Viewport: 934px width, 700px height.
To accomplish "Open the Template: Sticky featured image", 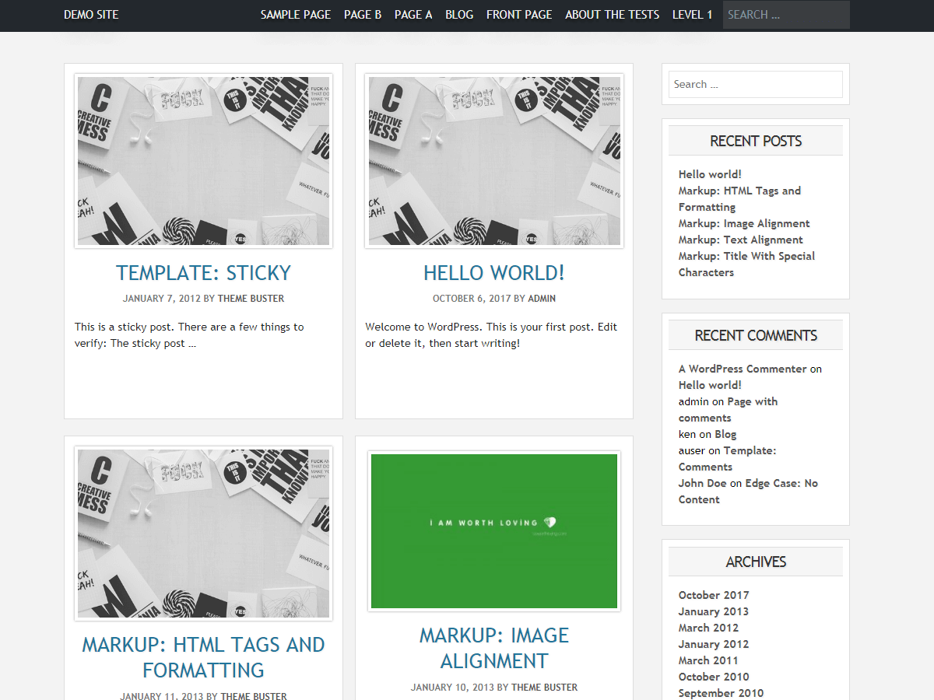I will [x=203, y=161].
